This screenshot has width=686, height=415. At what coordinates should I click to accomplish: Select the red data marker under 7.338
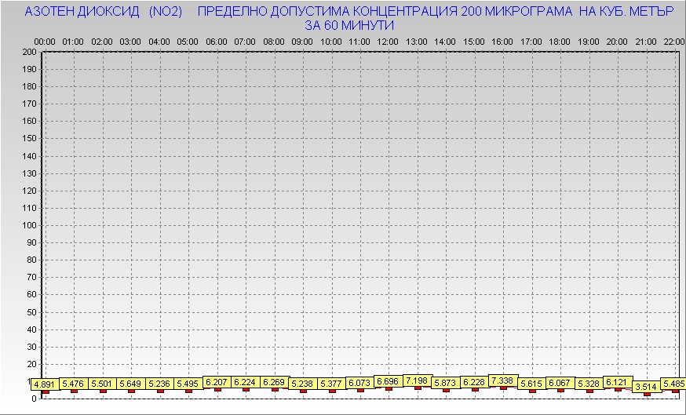(x=504, y=388)
